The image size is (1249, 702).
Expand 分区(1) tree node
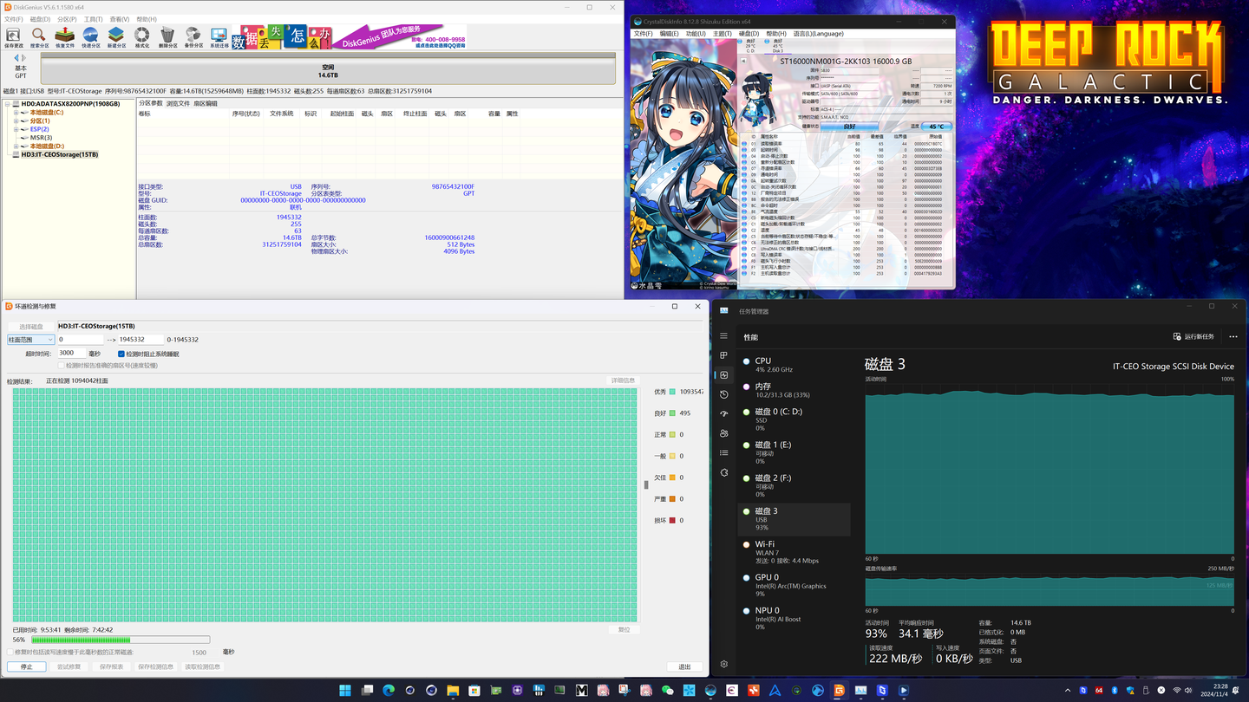tap(16, 121)
